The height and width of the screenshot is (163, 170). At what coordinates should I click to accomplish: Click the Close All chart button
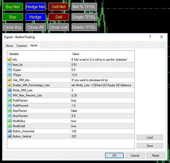(x=36, y=27)
